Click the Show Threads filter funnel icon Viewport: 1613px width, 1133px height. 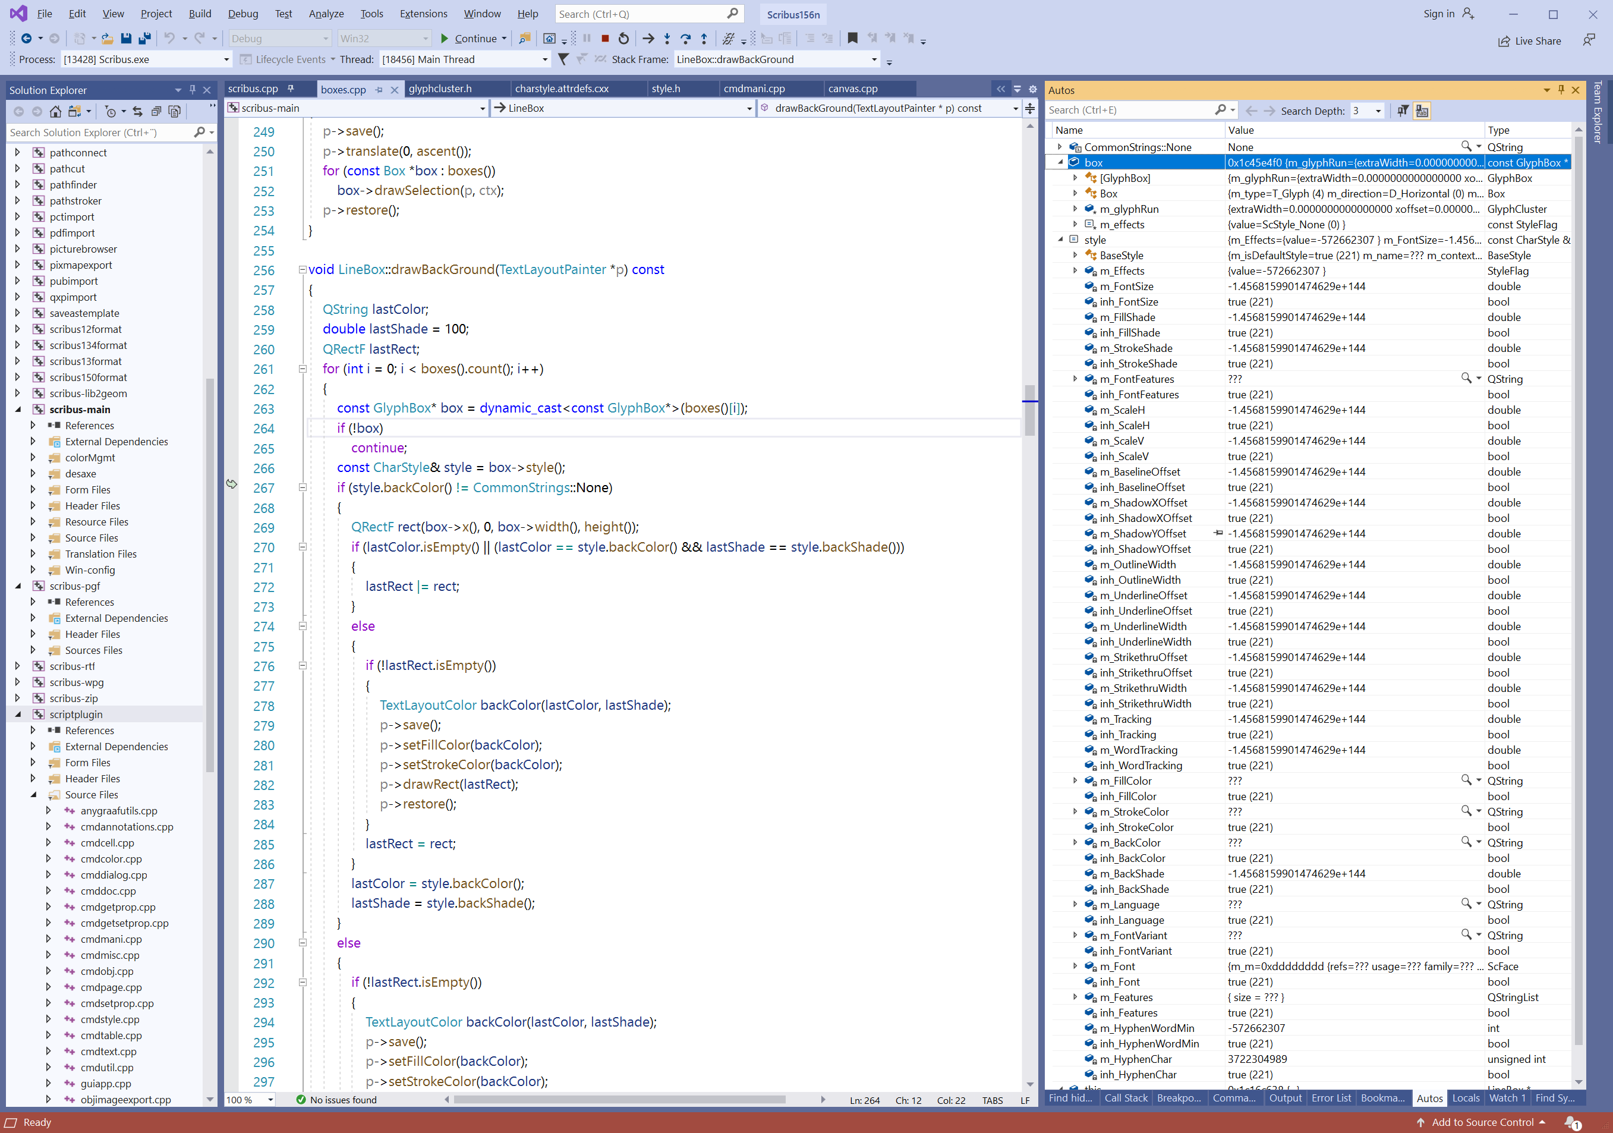tap(563, 59)
